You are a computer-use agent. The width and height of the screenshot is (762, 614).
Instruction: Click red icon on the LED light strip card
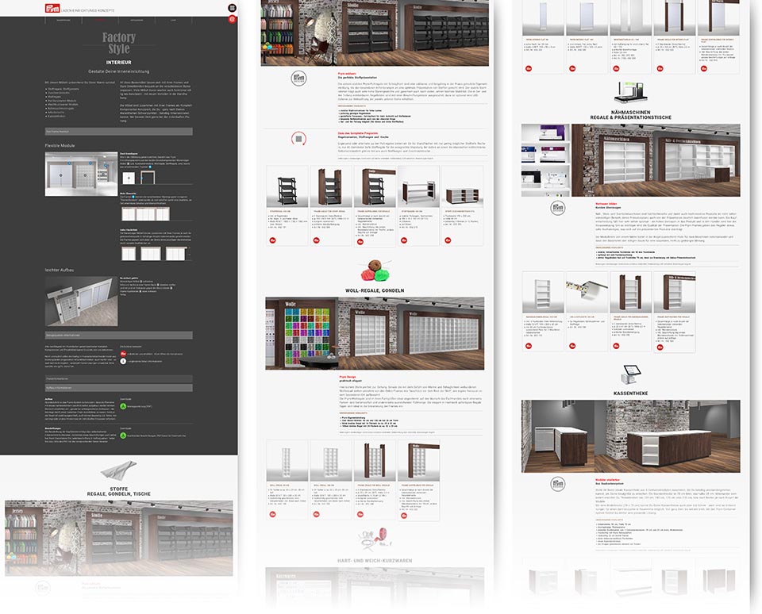(x=572, y=346)
